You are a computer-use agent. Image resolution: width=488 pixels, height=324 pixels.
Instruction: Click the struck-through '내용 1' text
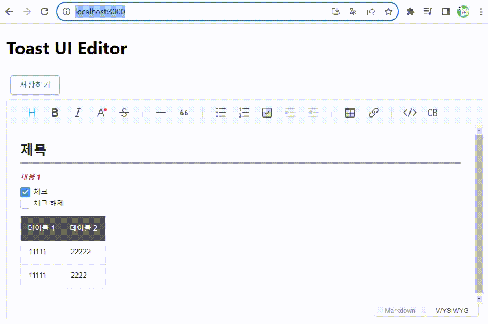click(31, 177)
